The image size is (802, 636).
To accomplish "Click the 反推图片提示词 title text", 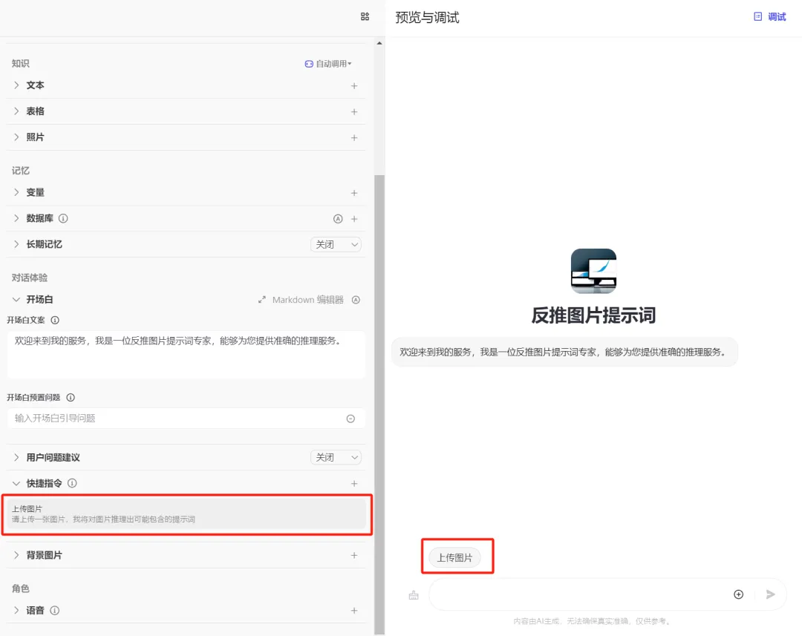I will pyautogui.click(x=593, y=315).
